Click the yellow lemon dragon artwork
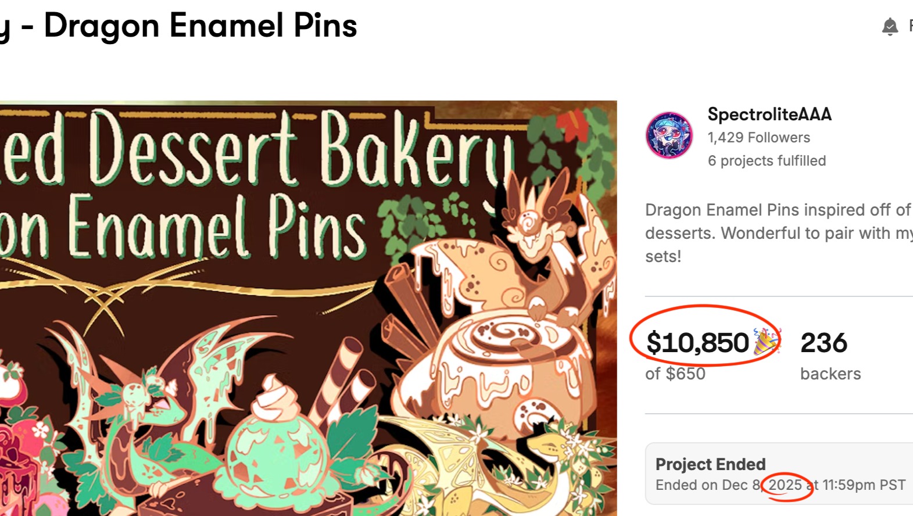The height and width of the screenshot is (516, 913). (x=523, y=465)
